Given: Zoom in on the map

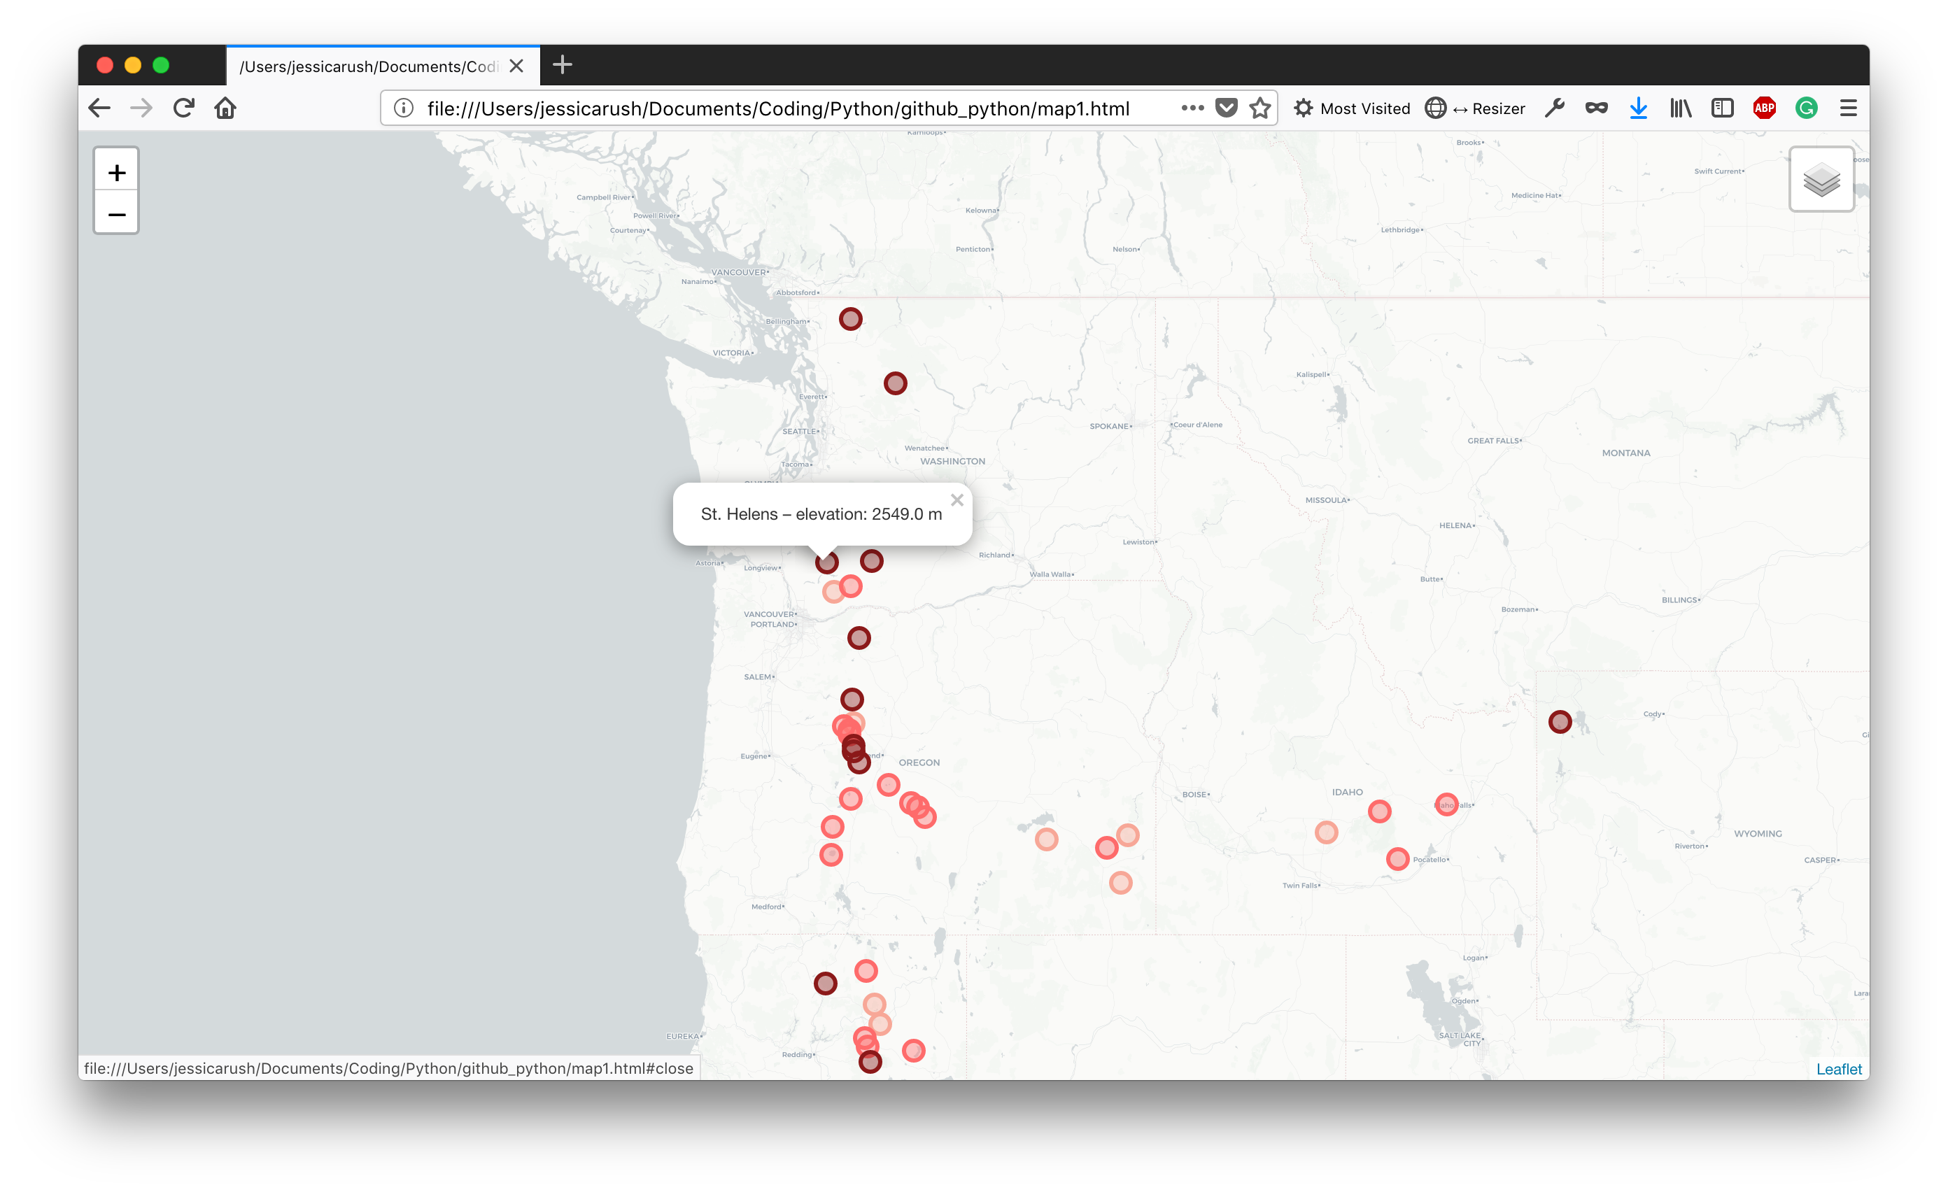Looking at the screenshot, I should coord(116,171).
